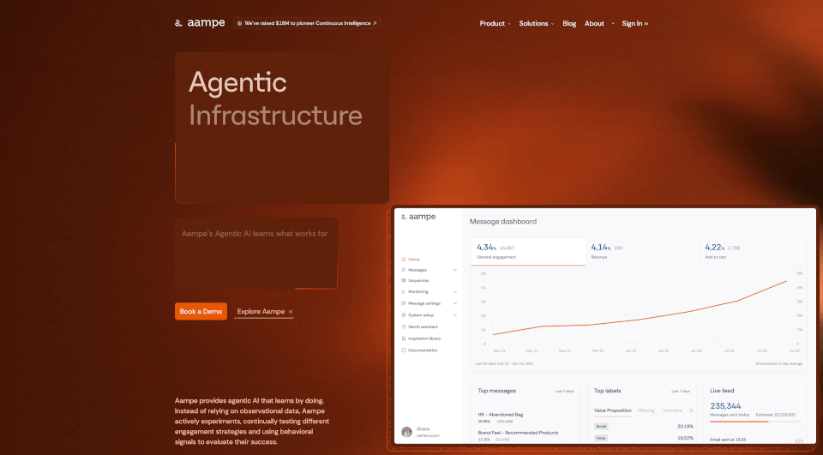
Task: Select the Value Proposition tab in Top labels
Action: [612, 410]
